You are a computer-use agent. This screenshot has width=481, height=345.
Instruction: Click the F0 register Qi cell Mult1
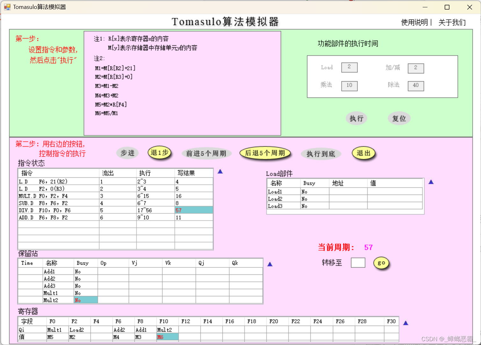pos(57,330)
